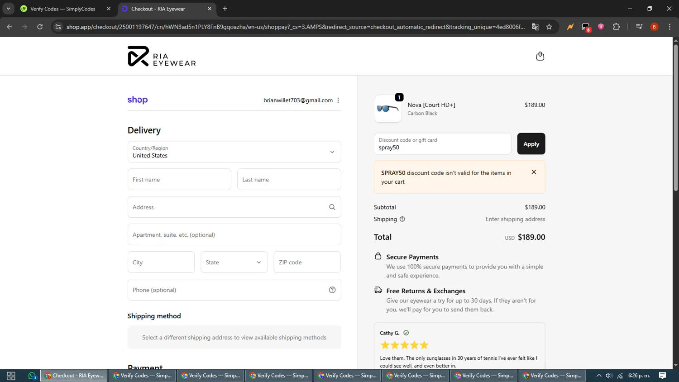Screen dimensions: 679x382
Task: Click the Free Returns & Exchanges heading
Action: [426, 291]
